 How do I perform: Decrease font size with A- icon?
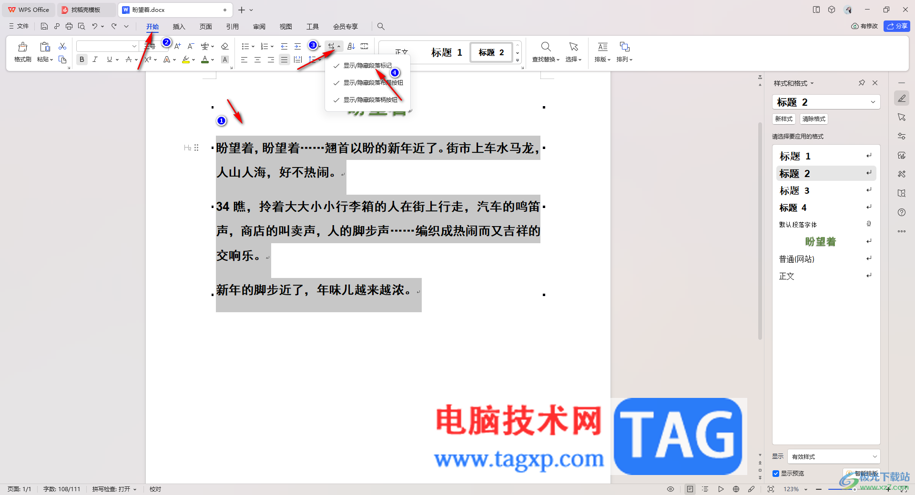pyautogui.click(x=191, y=46)
